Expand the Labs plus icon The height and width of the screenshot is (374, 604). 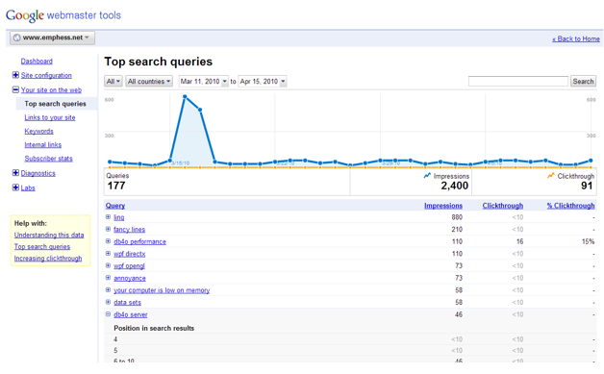pos(15,187)
